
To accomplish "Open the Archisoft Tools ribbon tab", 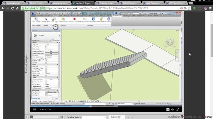I will coord(117,16).
